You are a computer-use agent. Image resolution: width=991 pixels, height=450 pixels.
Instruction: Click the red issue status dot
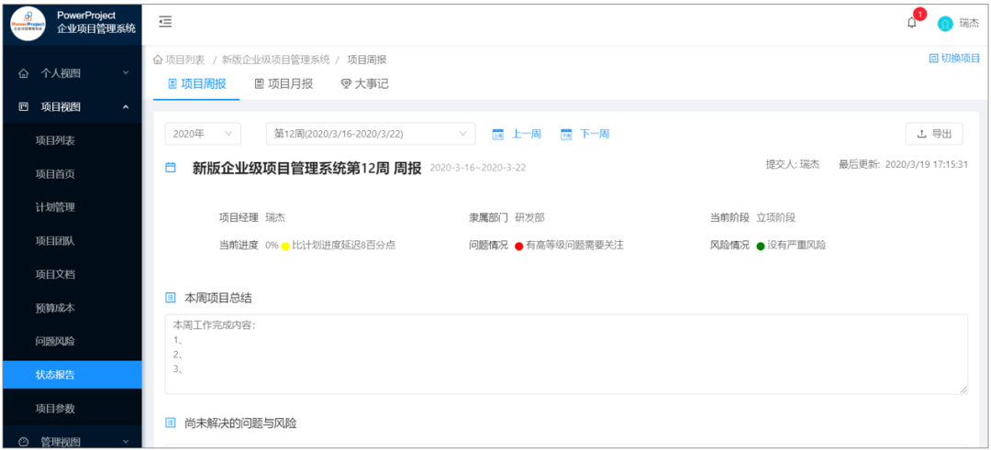519,247
